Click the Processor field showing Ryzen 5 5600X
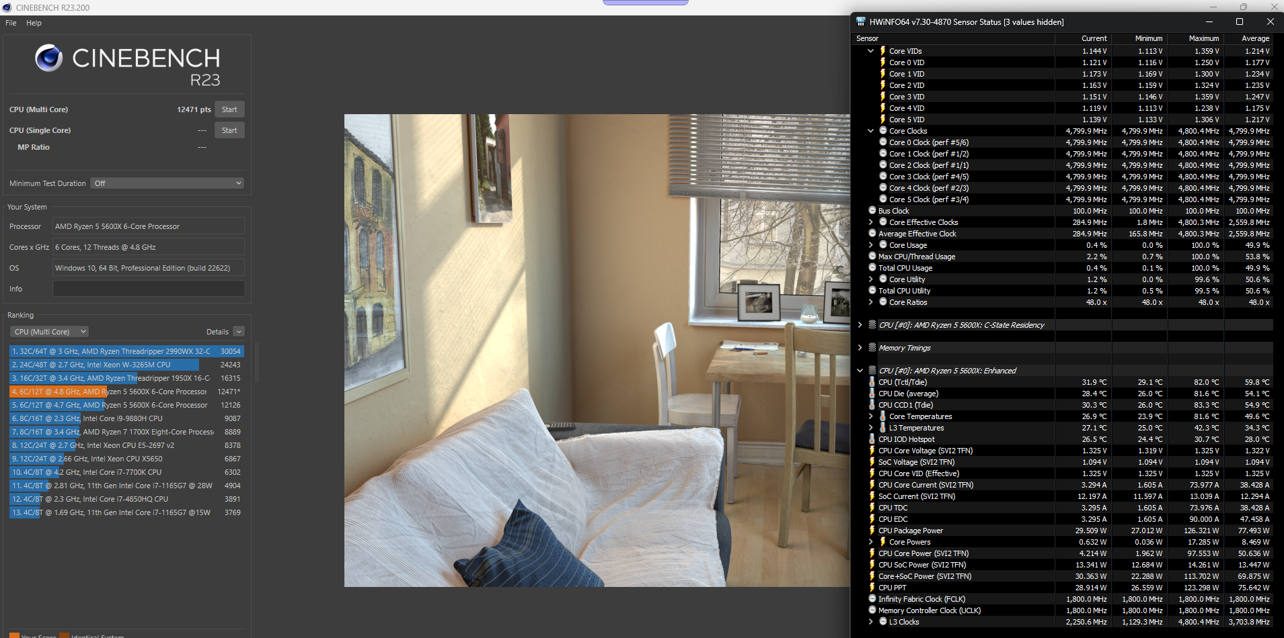Screen dimensions: 1284x638 (149, 226)
